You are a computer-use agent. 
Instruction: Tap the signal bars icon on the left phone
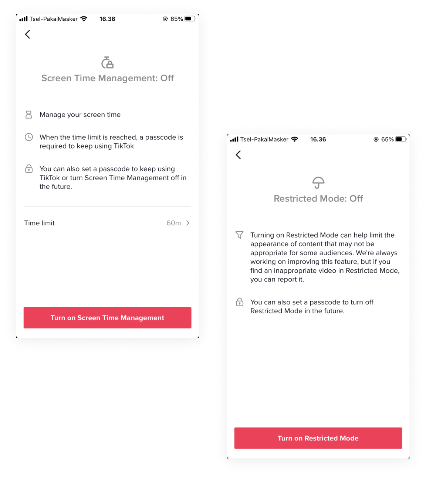(23, 19)
